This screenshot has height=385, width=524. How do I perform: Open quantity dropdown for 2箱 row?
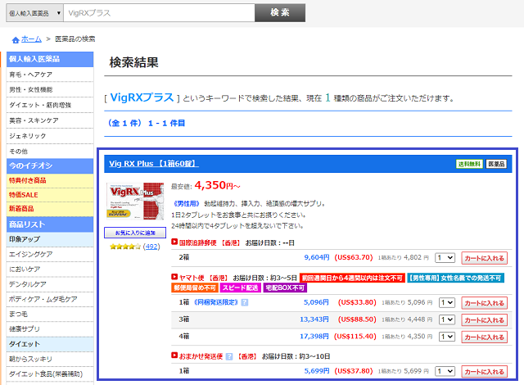click(x=445, y=258)
